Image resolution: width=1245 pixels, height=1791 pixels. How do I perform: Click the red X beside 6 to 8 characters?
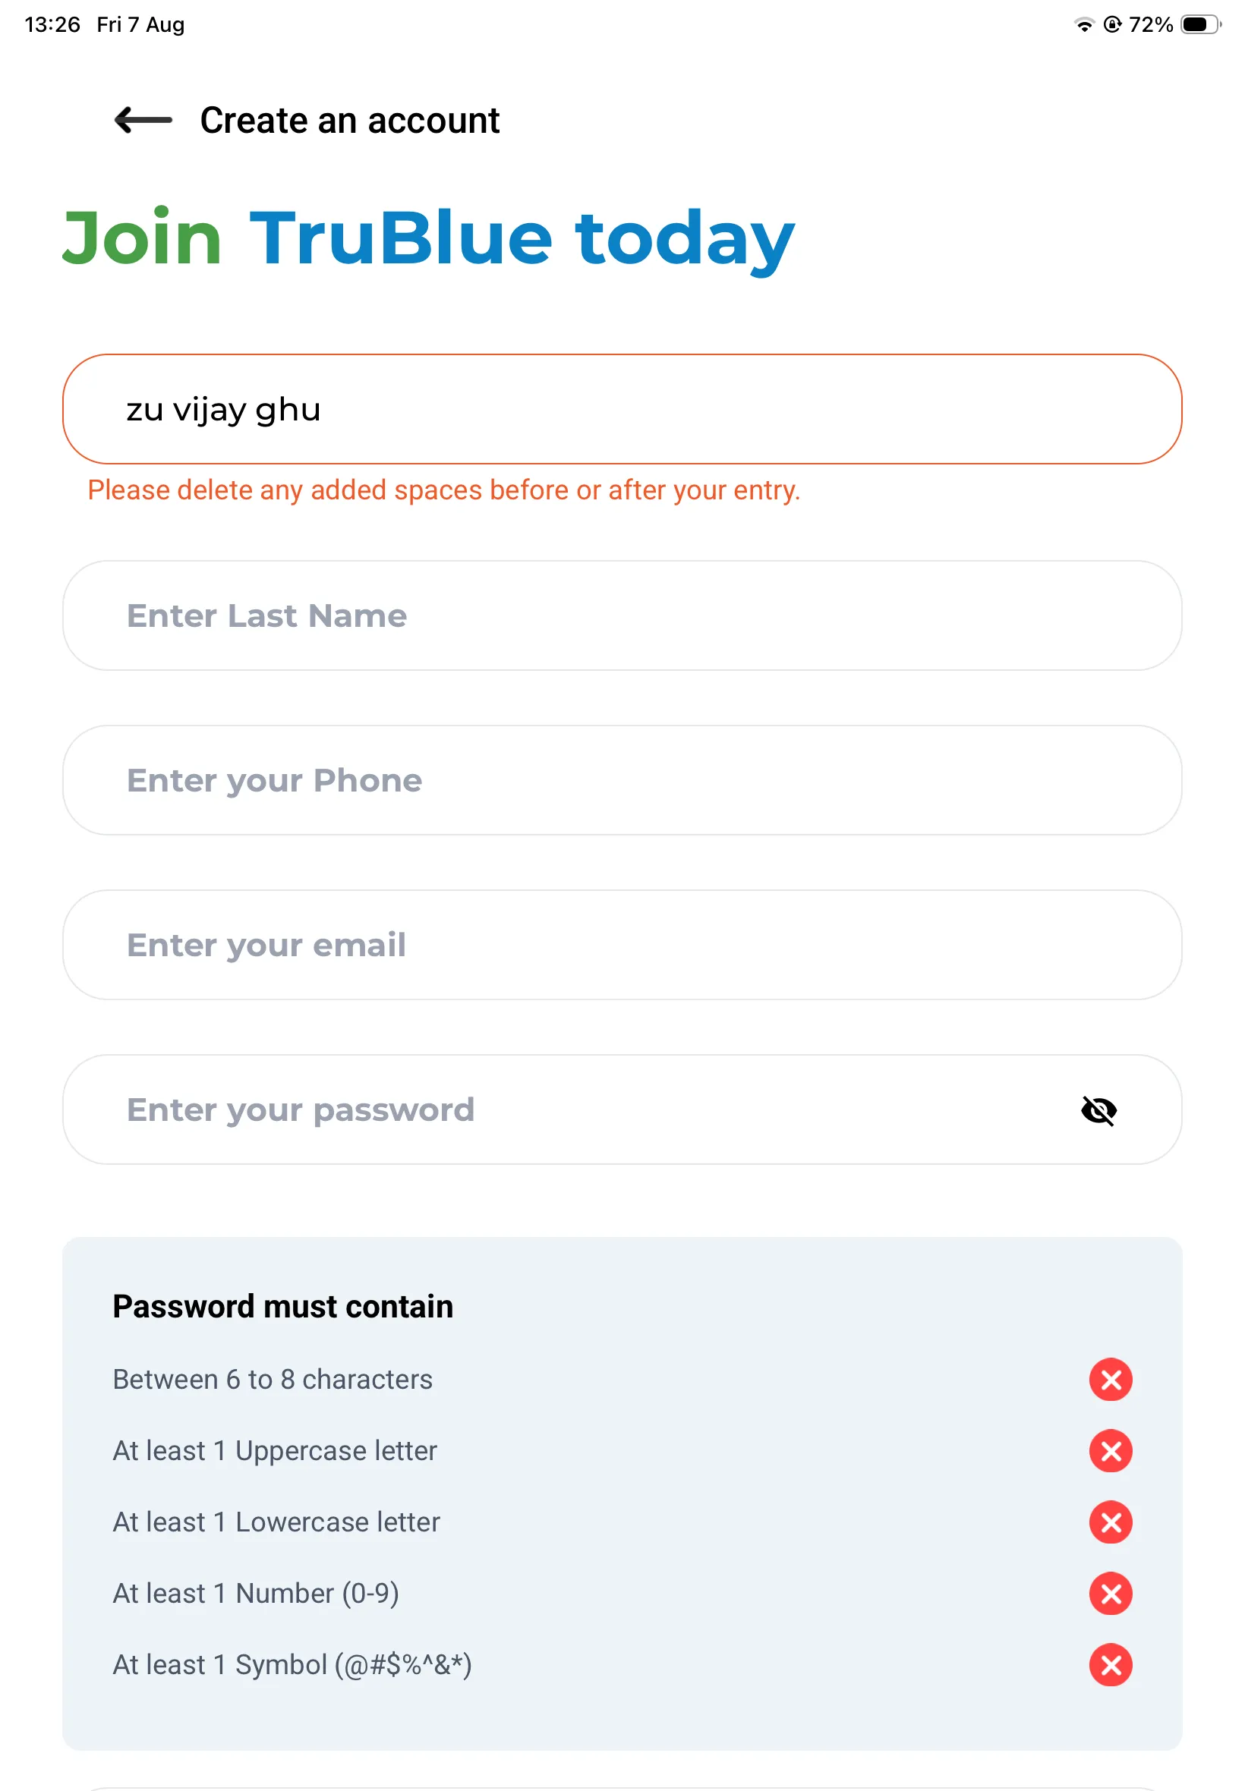tap(1110, 1380)
